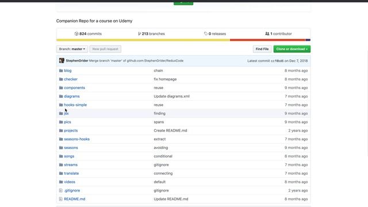The width and height of the screenshot is (368, 207).
Task: Open the Clone or download dropdown
Action: point(292,49)
